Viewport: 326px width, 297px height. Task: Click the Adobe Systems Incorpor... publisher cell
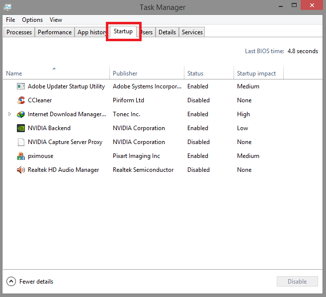[147, 86]
